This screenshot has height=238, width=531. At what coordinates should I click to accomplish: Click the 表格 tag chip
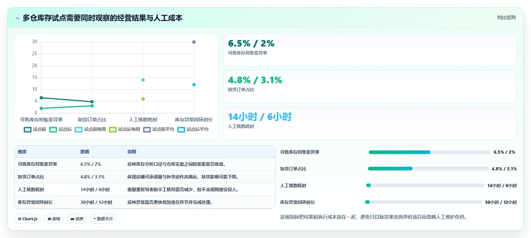coord(54,219)
